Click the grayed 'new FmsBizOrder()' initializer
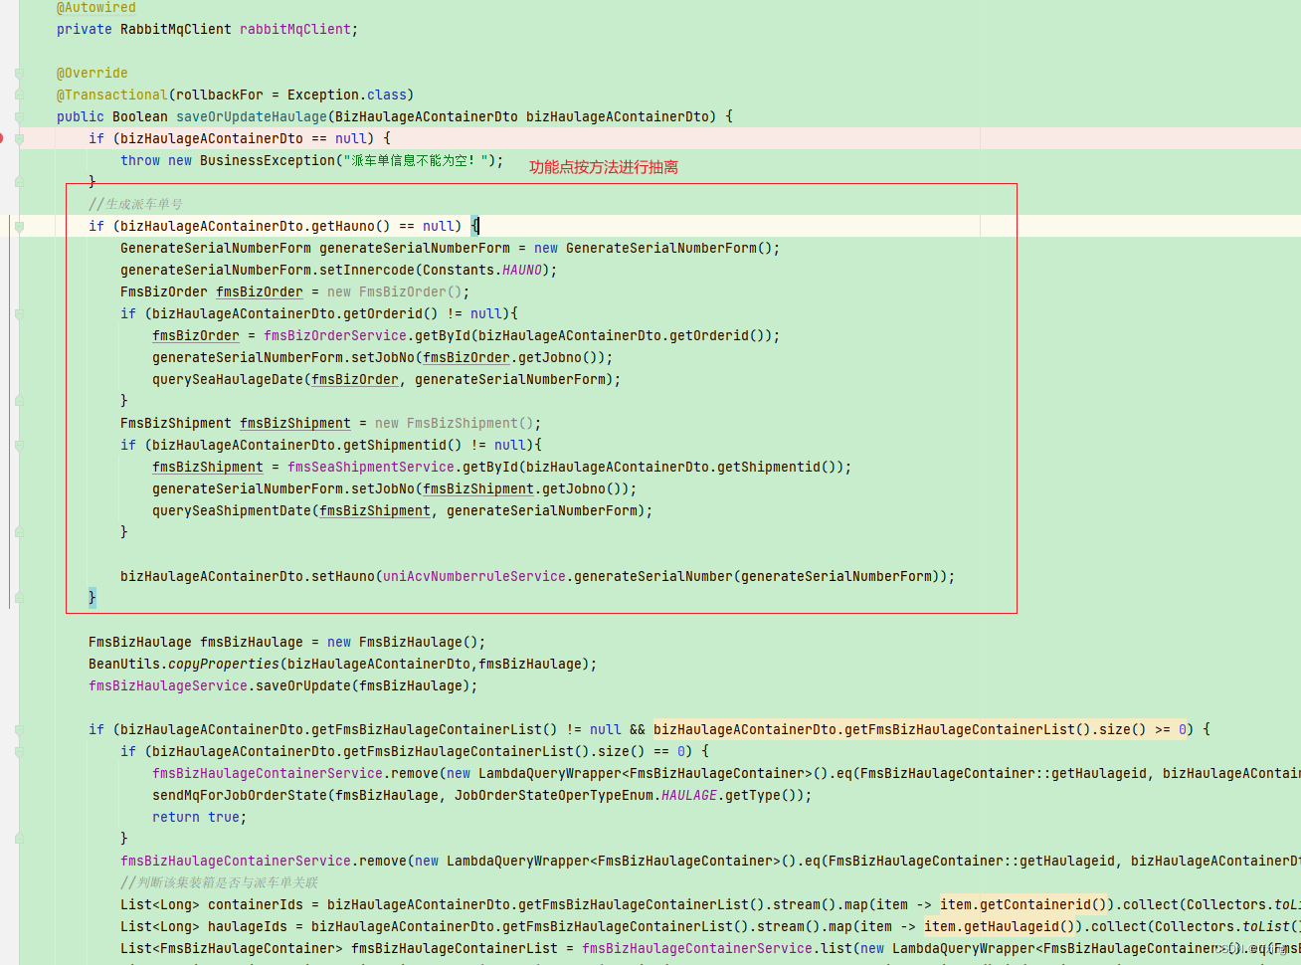 point(395,291)
